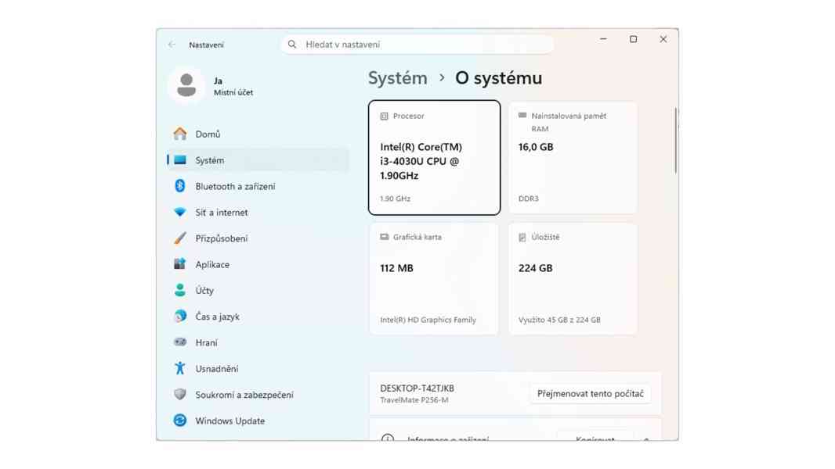Maximize the Nastavení window
This screenshot has width=835, height=469.
[x=633, y=39]
